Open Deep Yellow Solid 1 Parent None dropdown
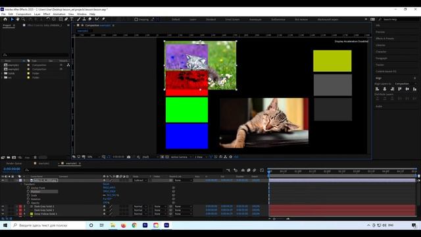Viewport: 421px width, 237px height. (x=183, y=214)
